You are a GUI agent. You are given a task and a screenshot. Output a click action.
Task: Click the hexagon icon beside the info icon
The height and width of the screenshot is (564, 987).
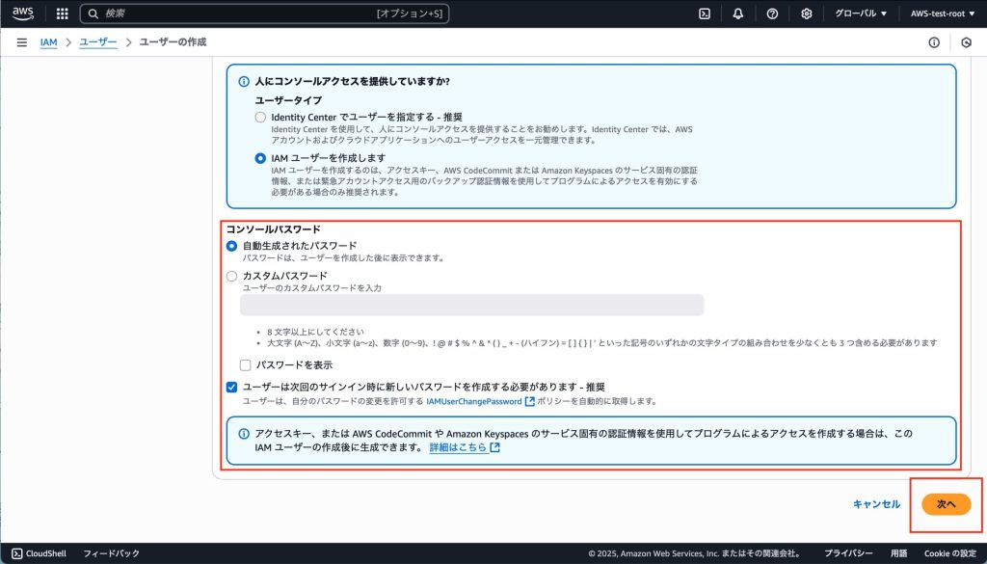click(x=967, y=42)
